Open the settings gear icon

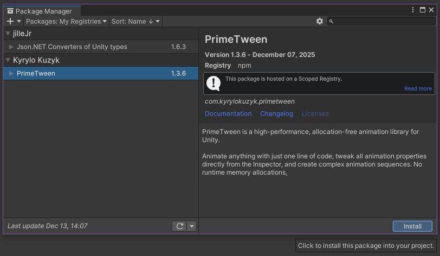click(320, 21)
